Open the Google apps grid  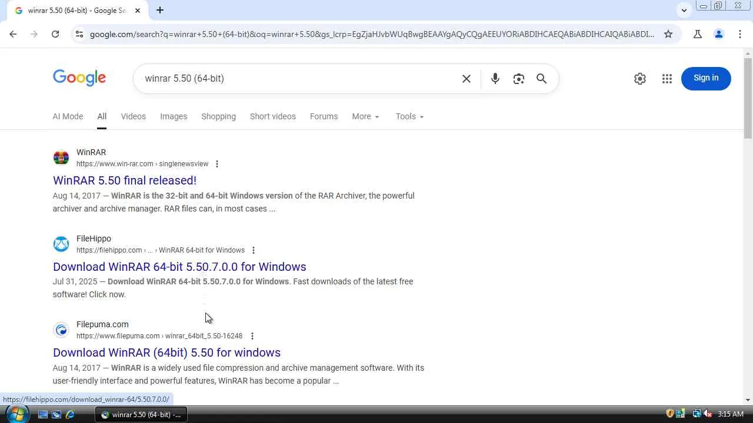click(667, 79)
